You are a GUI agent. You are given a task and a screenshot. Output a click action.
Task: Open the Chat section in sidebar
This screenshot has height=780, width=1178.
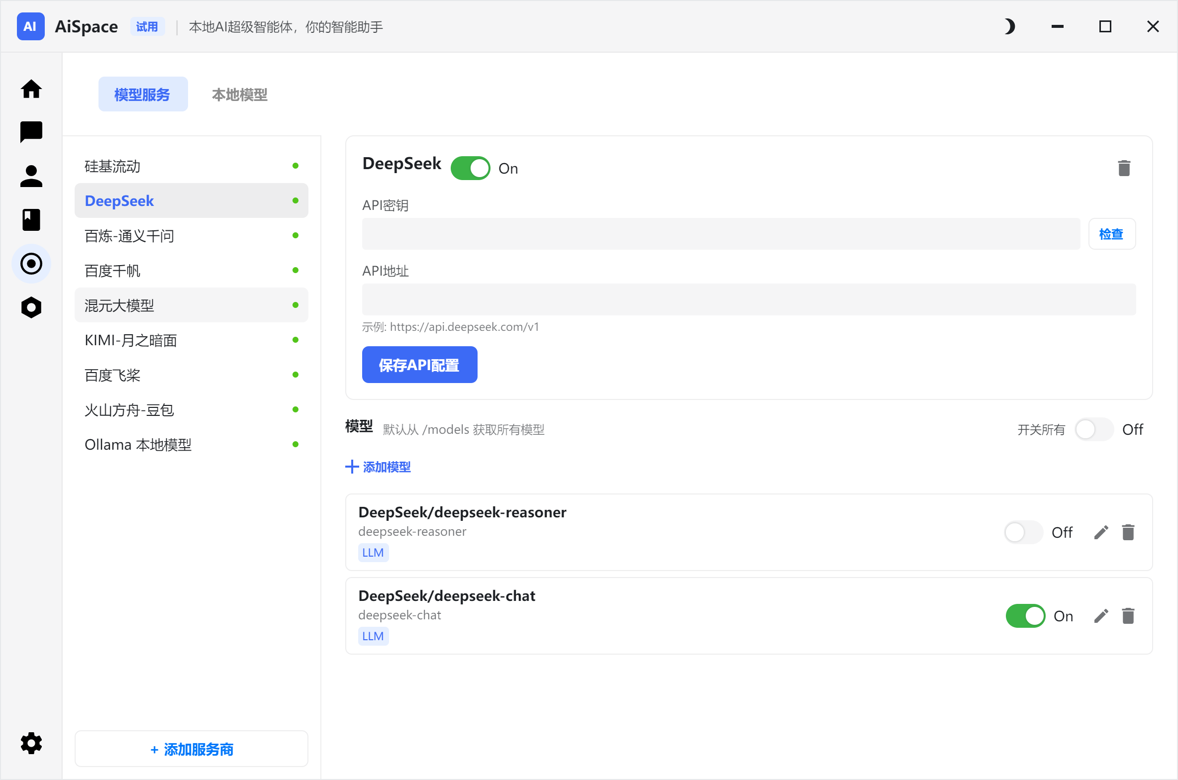(x=31, y=132)
